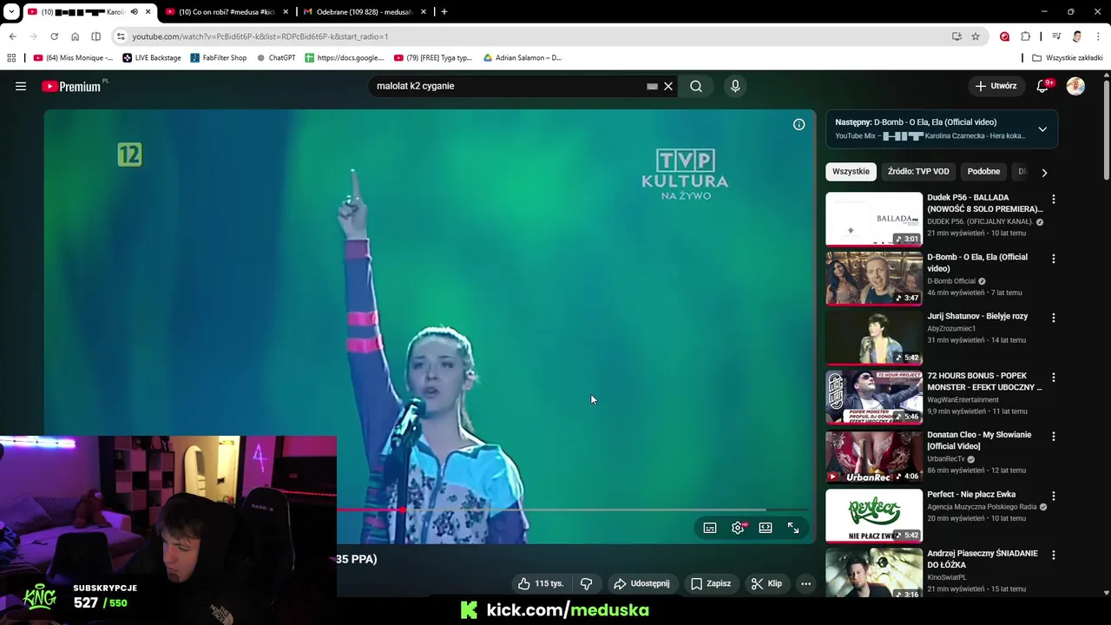The image size is (1111, 625).
Task: Open options for D-Bomb O Ela video
Action: coord(1054,259)
